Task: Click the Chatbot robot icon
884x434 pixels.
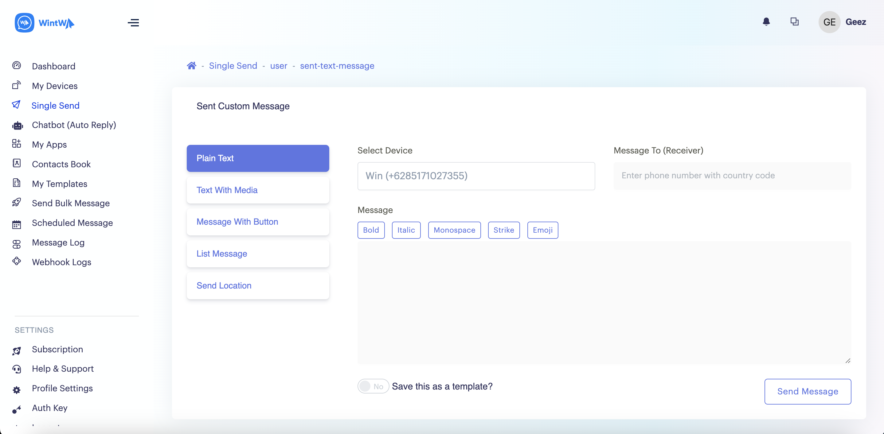Action: (x=17, y=126)
